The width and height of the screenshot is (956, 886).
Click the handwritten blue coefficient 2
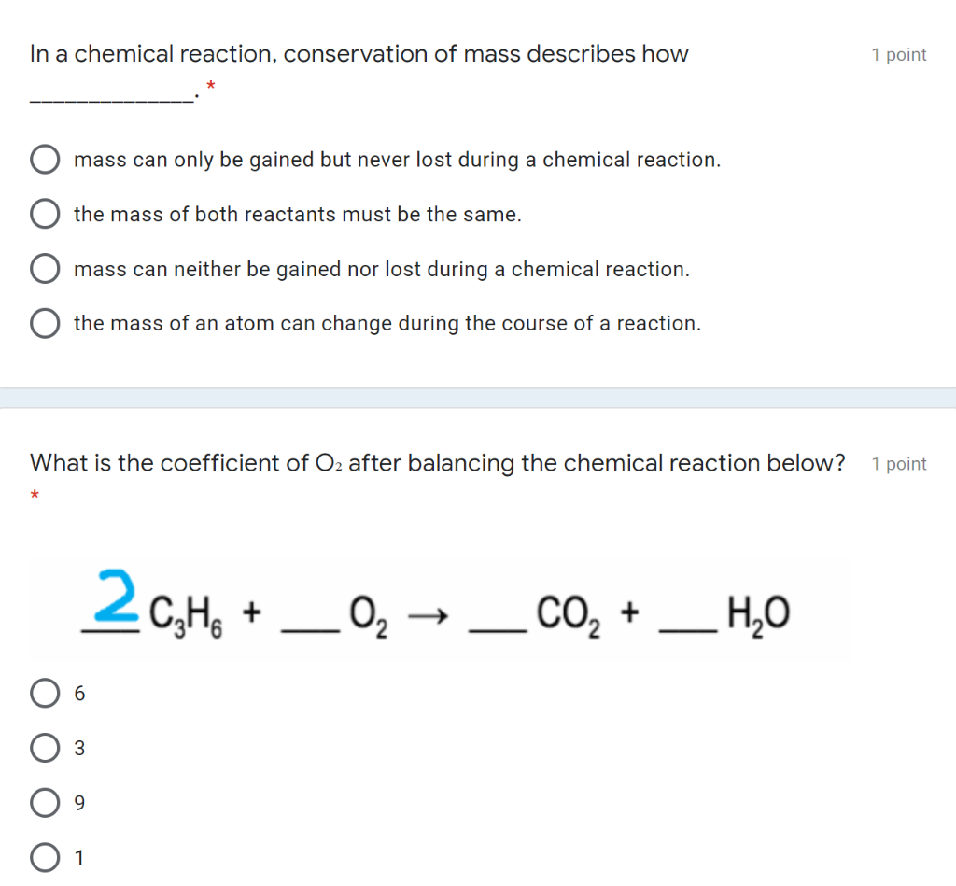coord(116,598)
